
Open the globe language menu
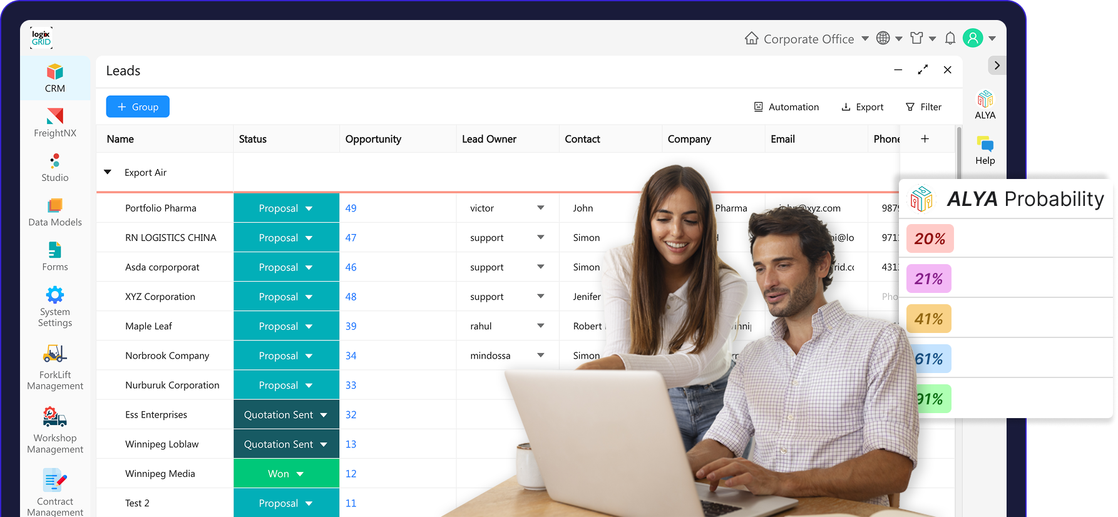click(x=889, y=38)
